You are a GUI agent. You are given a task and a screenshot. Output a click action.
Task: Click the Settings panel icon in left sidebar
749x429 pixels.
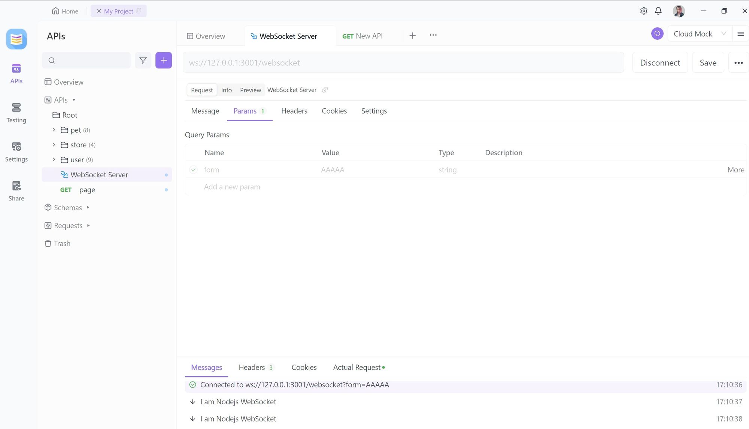[x=16, y=151]
